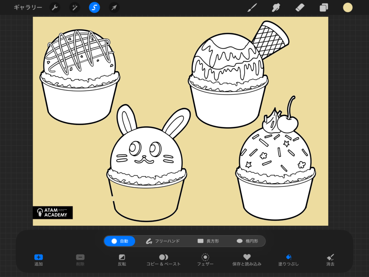Open the Actions wrench menu

coord(55,8)
